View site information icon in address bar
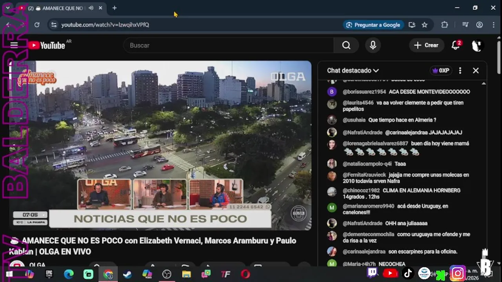Screen dimensions: 502x282 (54, 25)
